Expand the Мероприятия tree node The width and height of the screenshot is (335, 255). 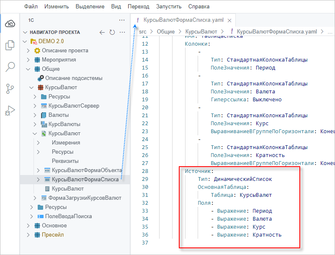28,60
